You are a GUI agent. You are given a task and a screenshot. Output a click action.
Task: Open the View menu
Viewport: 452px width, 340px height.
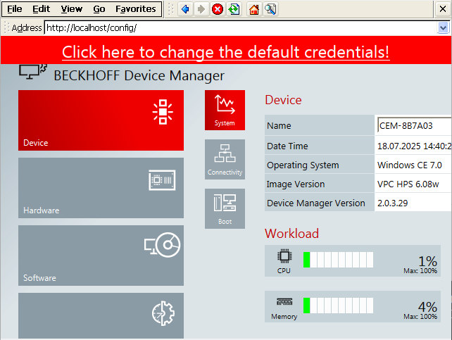pos(72,9)
